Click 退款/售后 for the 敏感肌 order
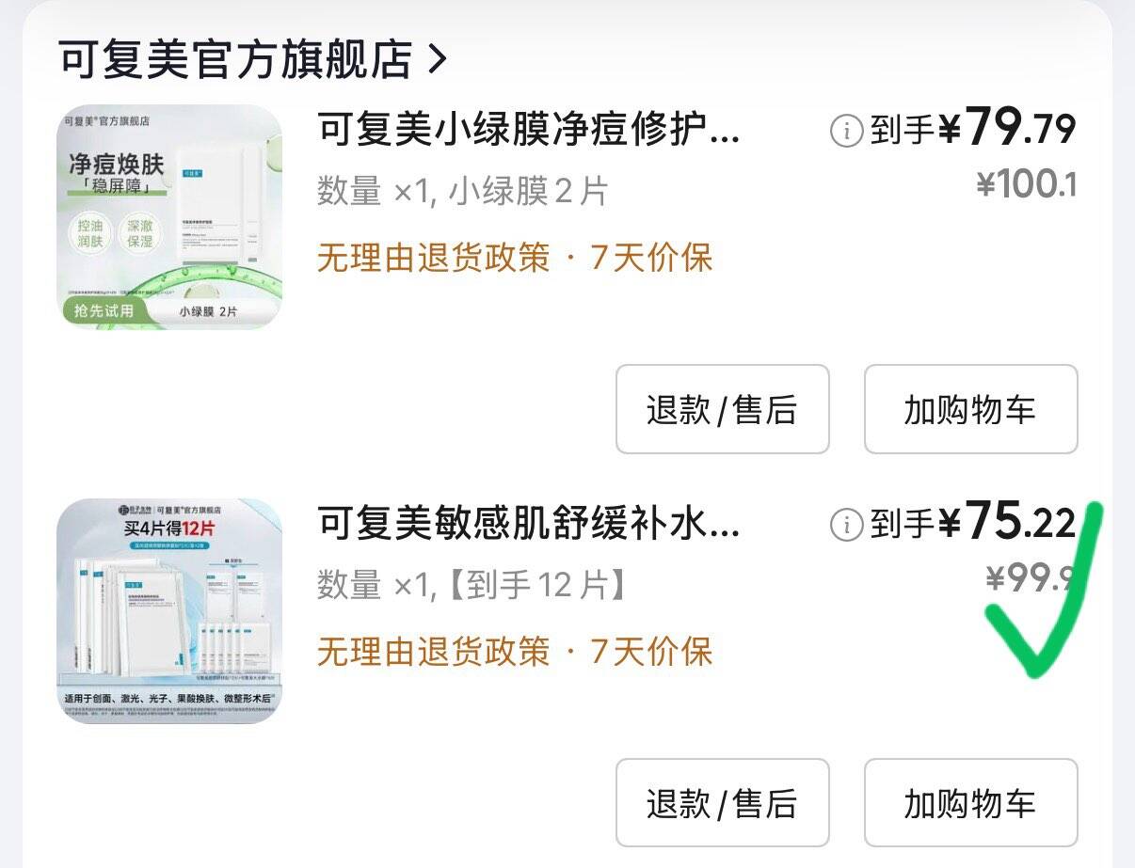Viewport: 1135px width, 868px height. (x=722, y=802)
